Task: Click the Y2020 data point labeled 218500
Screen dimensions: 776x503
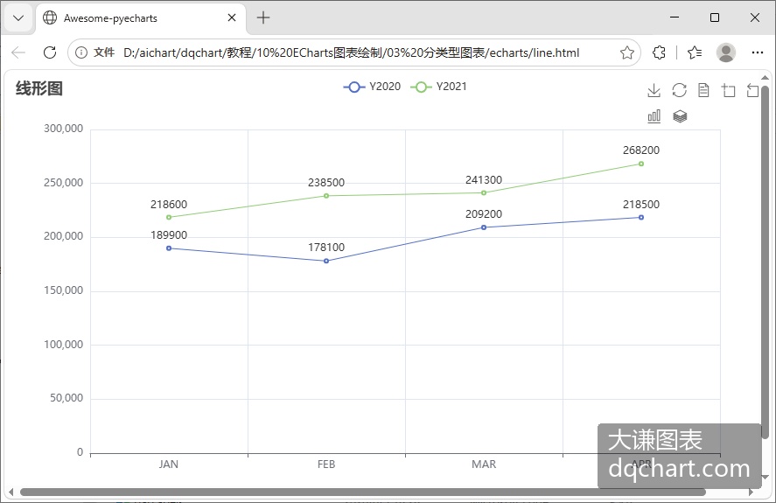Action: [641, 217]
